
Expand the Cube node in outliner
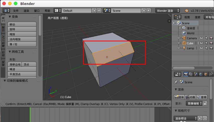tap(179, 43)
